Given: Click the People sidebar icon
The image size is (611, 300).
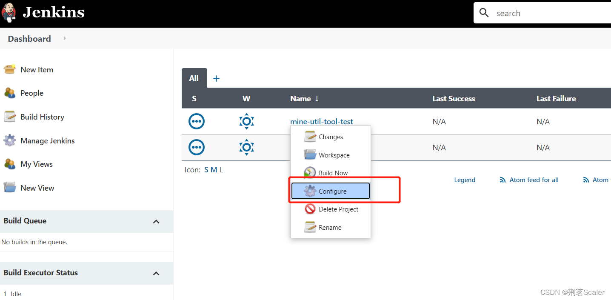Looking at the screenshot, I should point(10,93).
